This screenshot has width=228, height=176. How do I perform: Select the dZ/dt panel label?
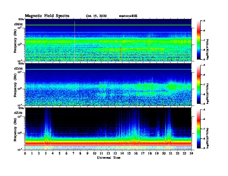tap(18, 113)
